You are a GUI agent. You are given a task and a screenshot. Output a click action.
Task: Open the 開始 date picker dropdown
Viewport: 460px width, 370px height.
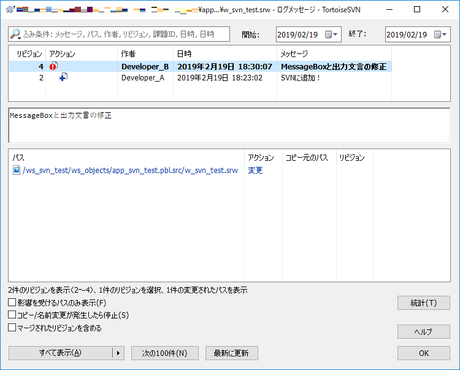tap(332, 34)
